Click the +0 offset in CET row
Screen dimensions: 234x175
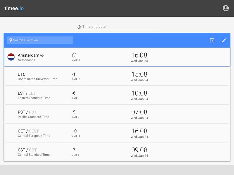(x=74, y=131)
